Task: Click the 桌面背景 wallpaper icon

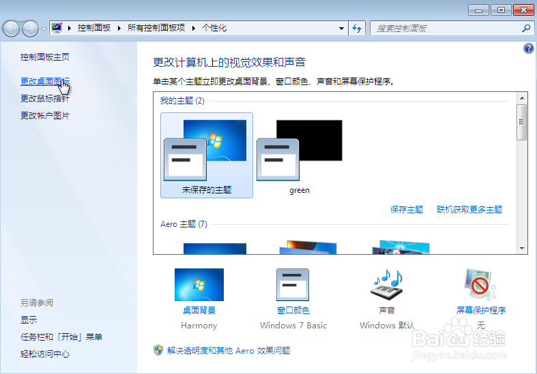Action: [x=199, y=285]
